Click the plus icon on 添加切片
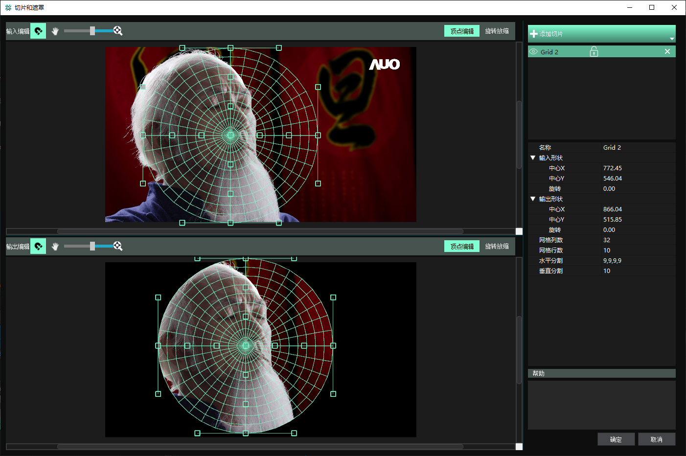 pos(534,34)
